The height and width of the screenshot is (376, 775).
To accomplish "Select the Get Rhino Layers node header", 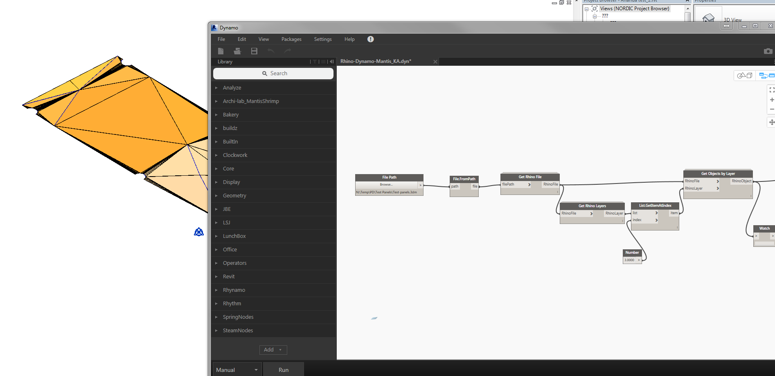I will pyautogui.click(x=592, y=206).
